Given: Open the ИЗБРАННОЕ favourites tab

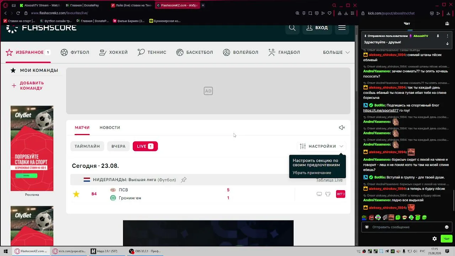Looking at the screenshot, I should point(28,52).
